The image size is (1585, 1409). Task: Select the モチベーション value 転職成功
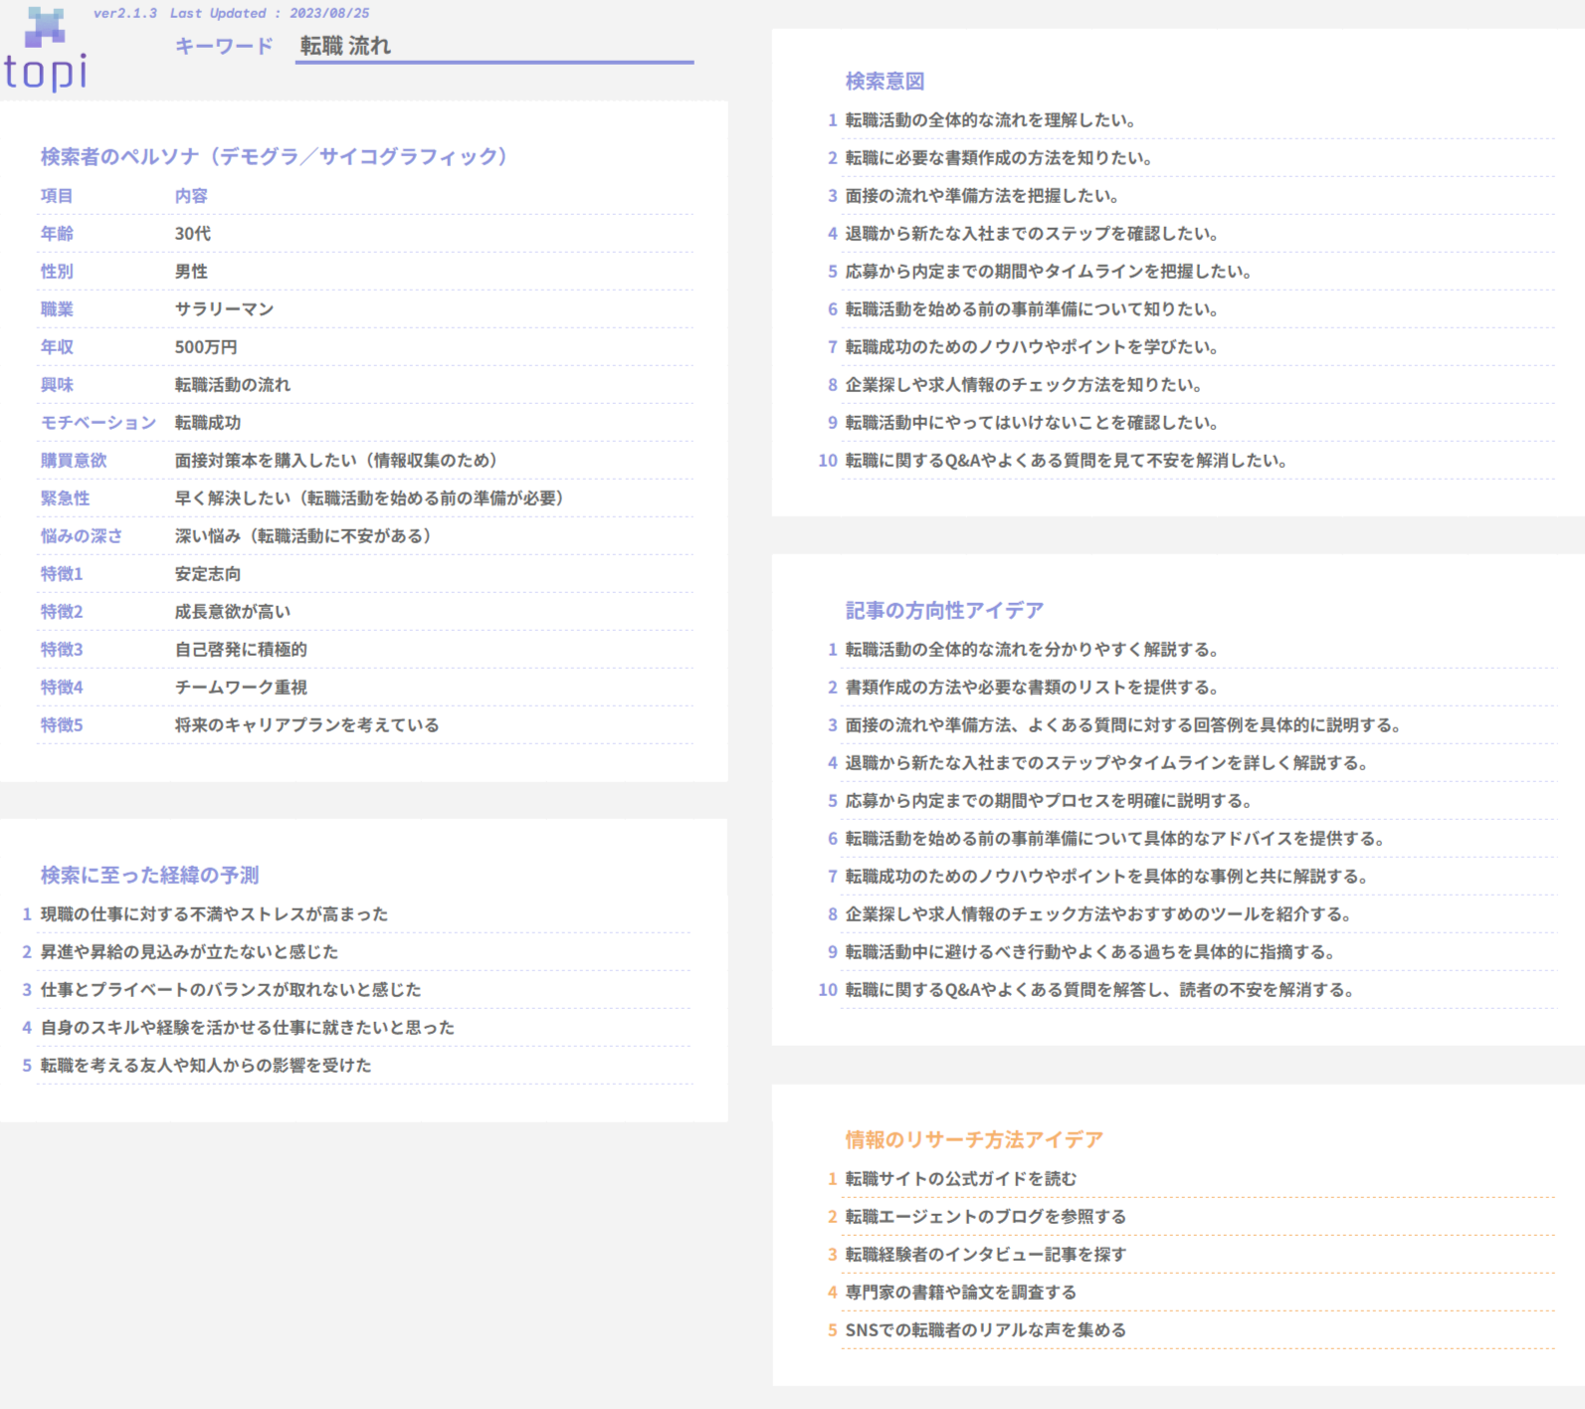208,423
